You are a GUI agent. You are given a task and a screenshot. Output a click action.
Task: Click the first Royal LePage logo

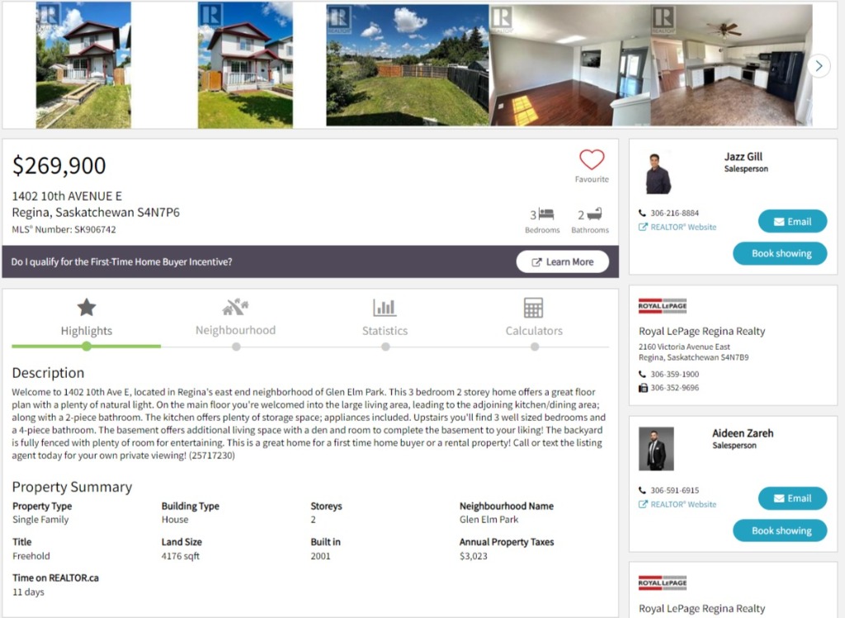coord(663,306)
